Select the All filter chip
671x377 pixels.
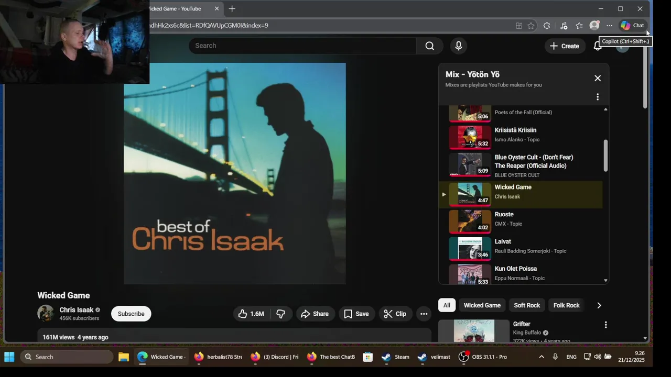click(447, 305)
